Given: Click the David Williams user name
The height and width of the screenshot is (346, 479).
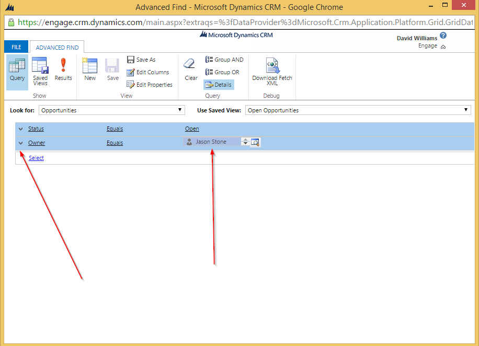Looking at the screenshot, I should (417, 38).
